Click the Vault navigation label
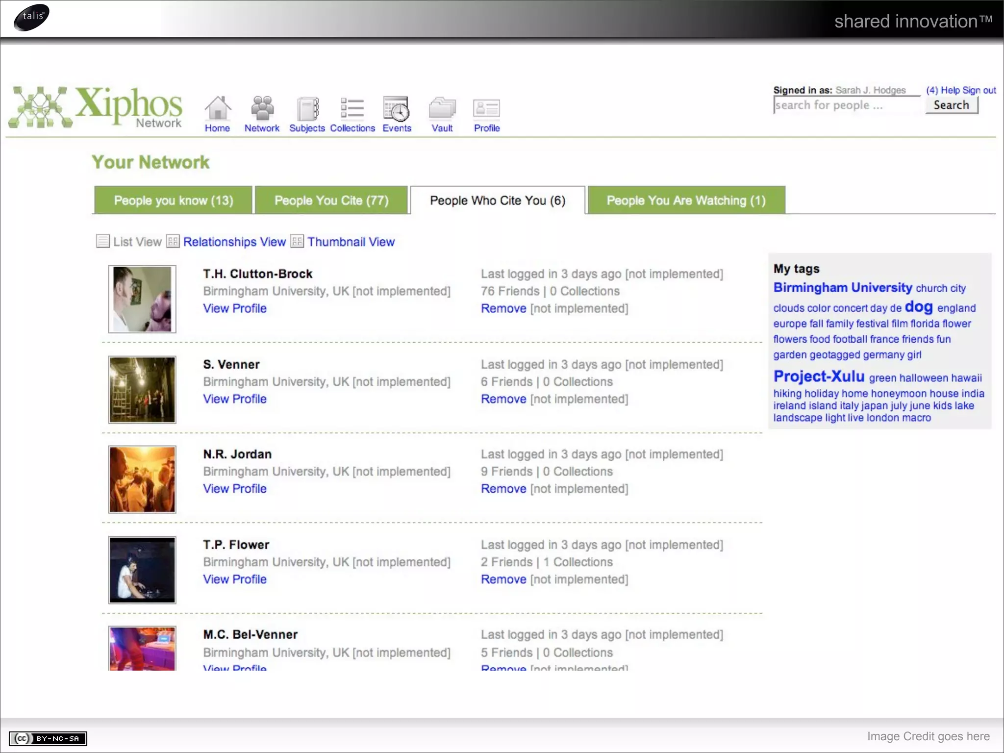1004x753 pixels. pos(442,128)
